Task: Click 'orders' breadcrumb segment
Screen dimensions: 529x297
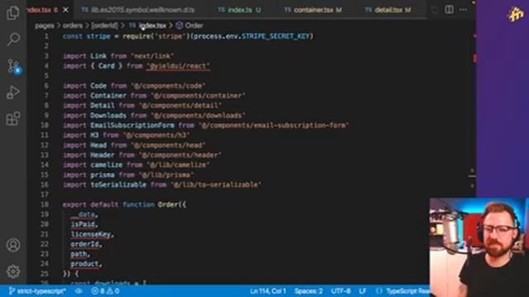Action: pos(73,26)
